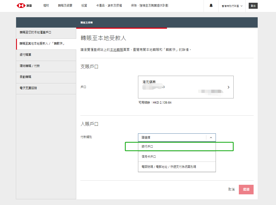
Task: Open the 香港特別行政區 region dropdown
Action: pyautogui.click(x=232, y=6)
